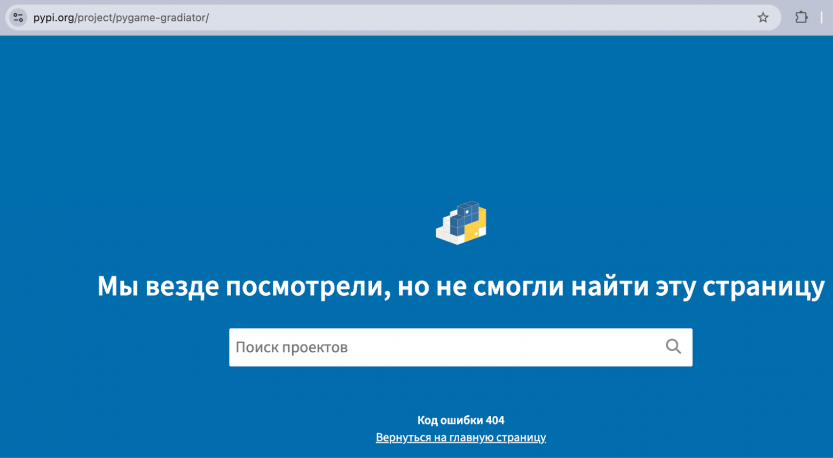Toggle the bookmark star for this page
The width and height of the screenshot is (833, 458).
pos(763,17)
